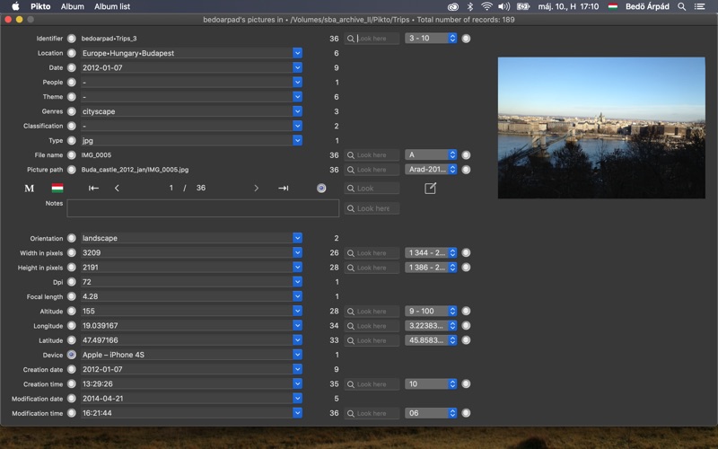Click Width in pixels Look here field
Image resolution: width=718 pixels, height=449 pixels.
[x=372, y=253]
